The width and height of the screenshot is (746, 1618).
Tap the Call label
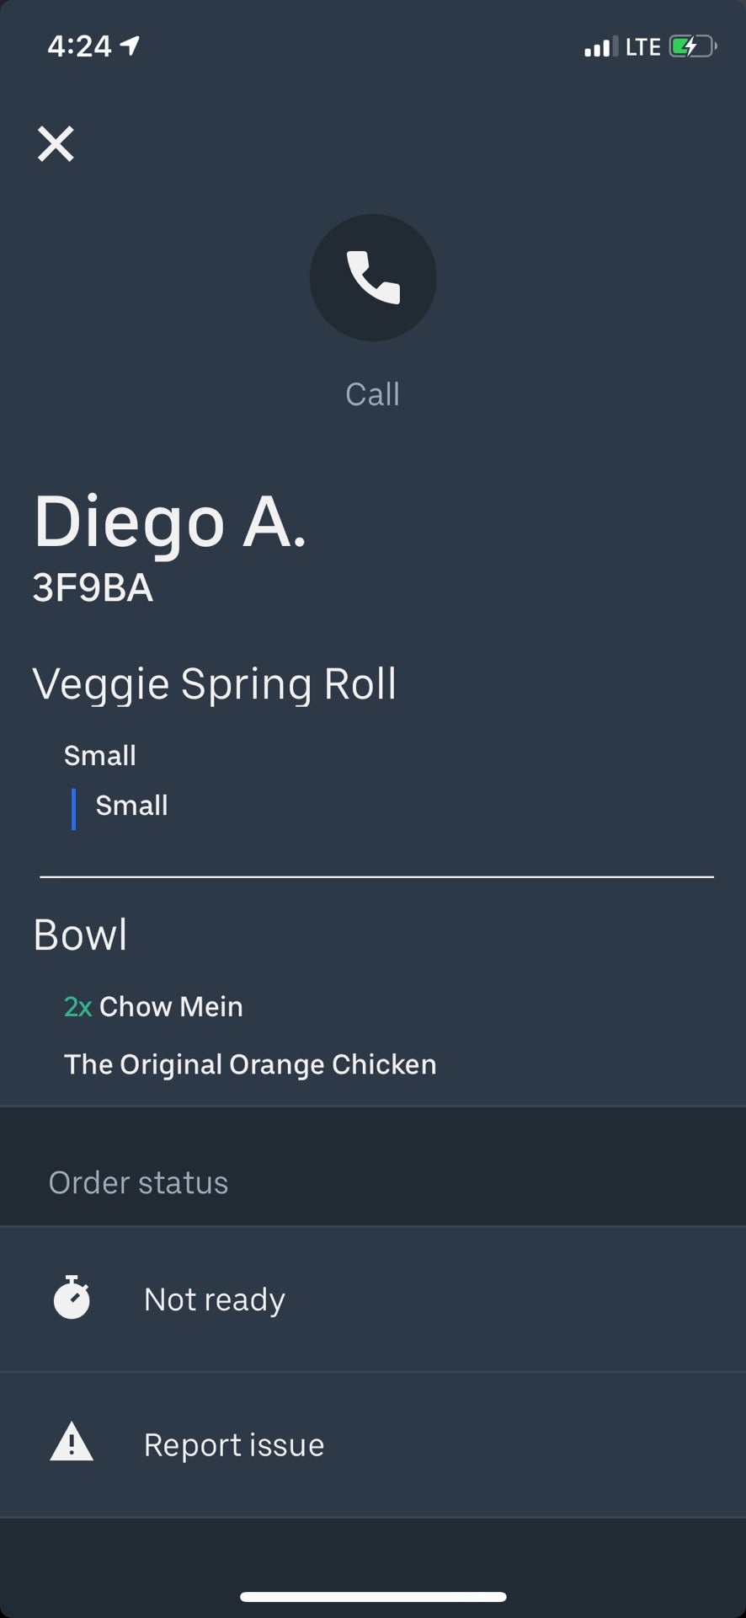[373, 394]
